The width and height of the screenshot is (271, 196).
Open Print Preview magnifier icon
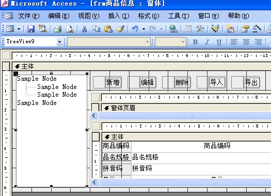pyautogui.click(x=70, y=29)
